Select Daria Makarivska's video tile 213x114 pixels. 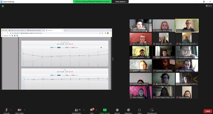click(x=164, y=92)
